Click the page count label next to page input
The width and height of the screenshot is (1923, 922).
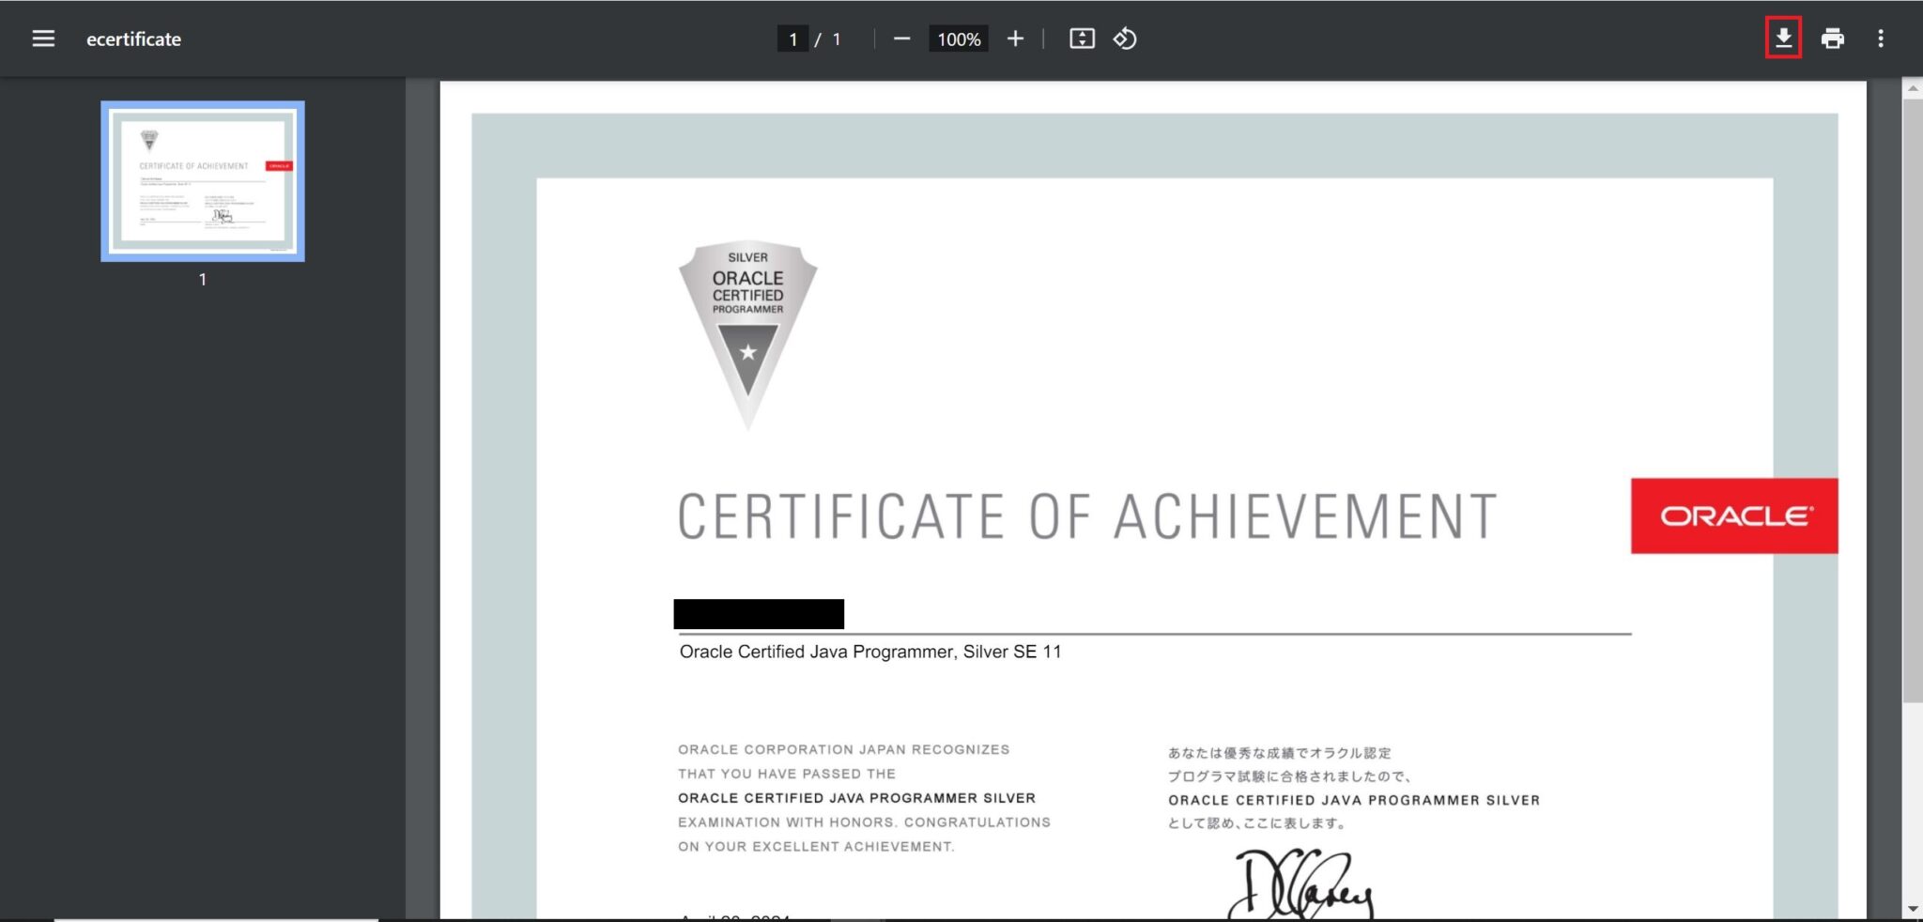click(835, 38)
